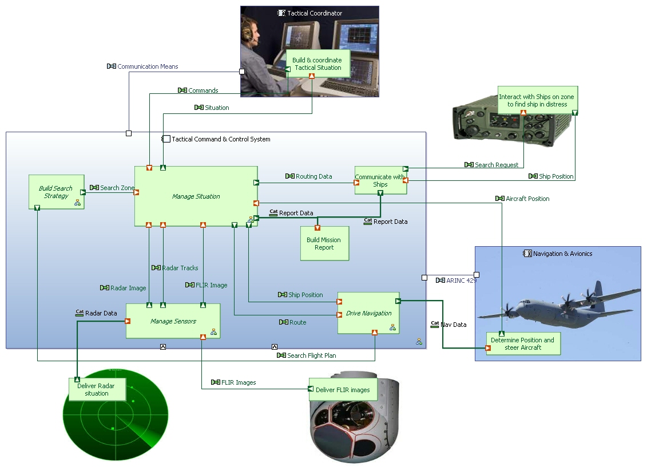647x474 pixels.
Task: Click the Radar Data category icon
Action: (x=80, y=313)
